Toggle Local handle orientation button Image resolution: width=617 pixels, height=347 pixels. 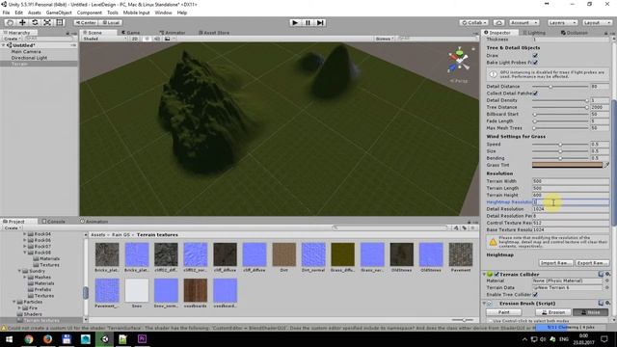click(x=111, y=22)
